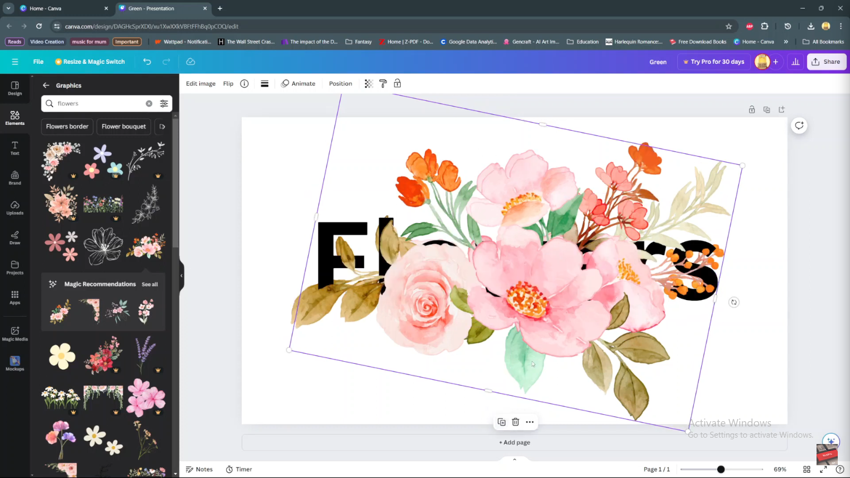850x478 pixels.
Task: Select the Flowers border suggestion chip
Action: [x=67, y=126]
